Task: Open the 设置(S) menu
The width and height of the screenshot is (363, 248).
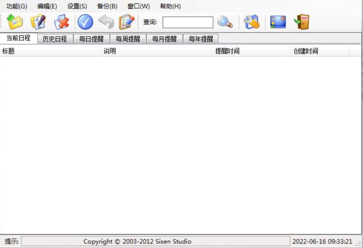Action: coord(77,6)
